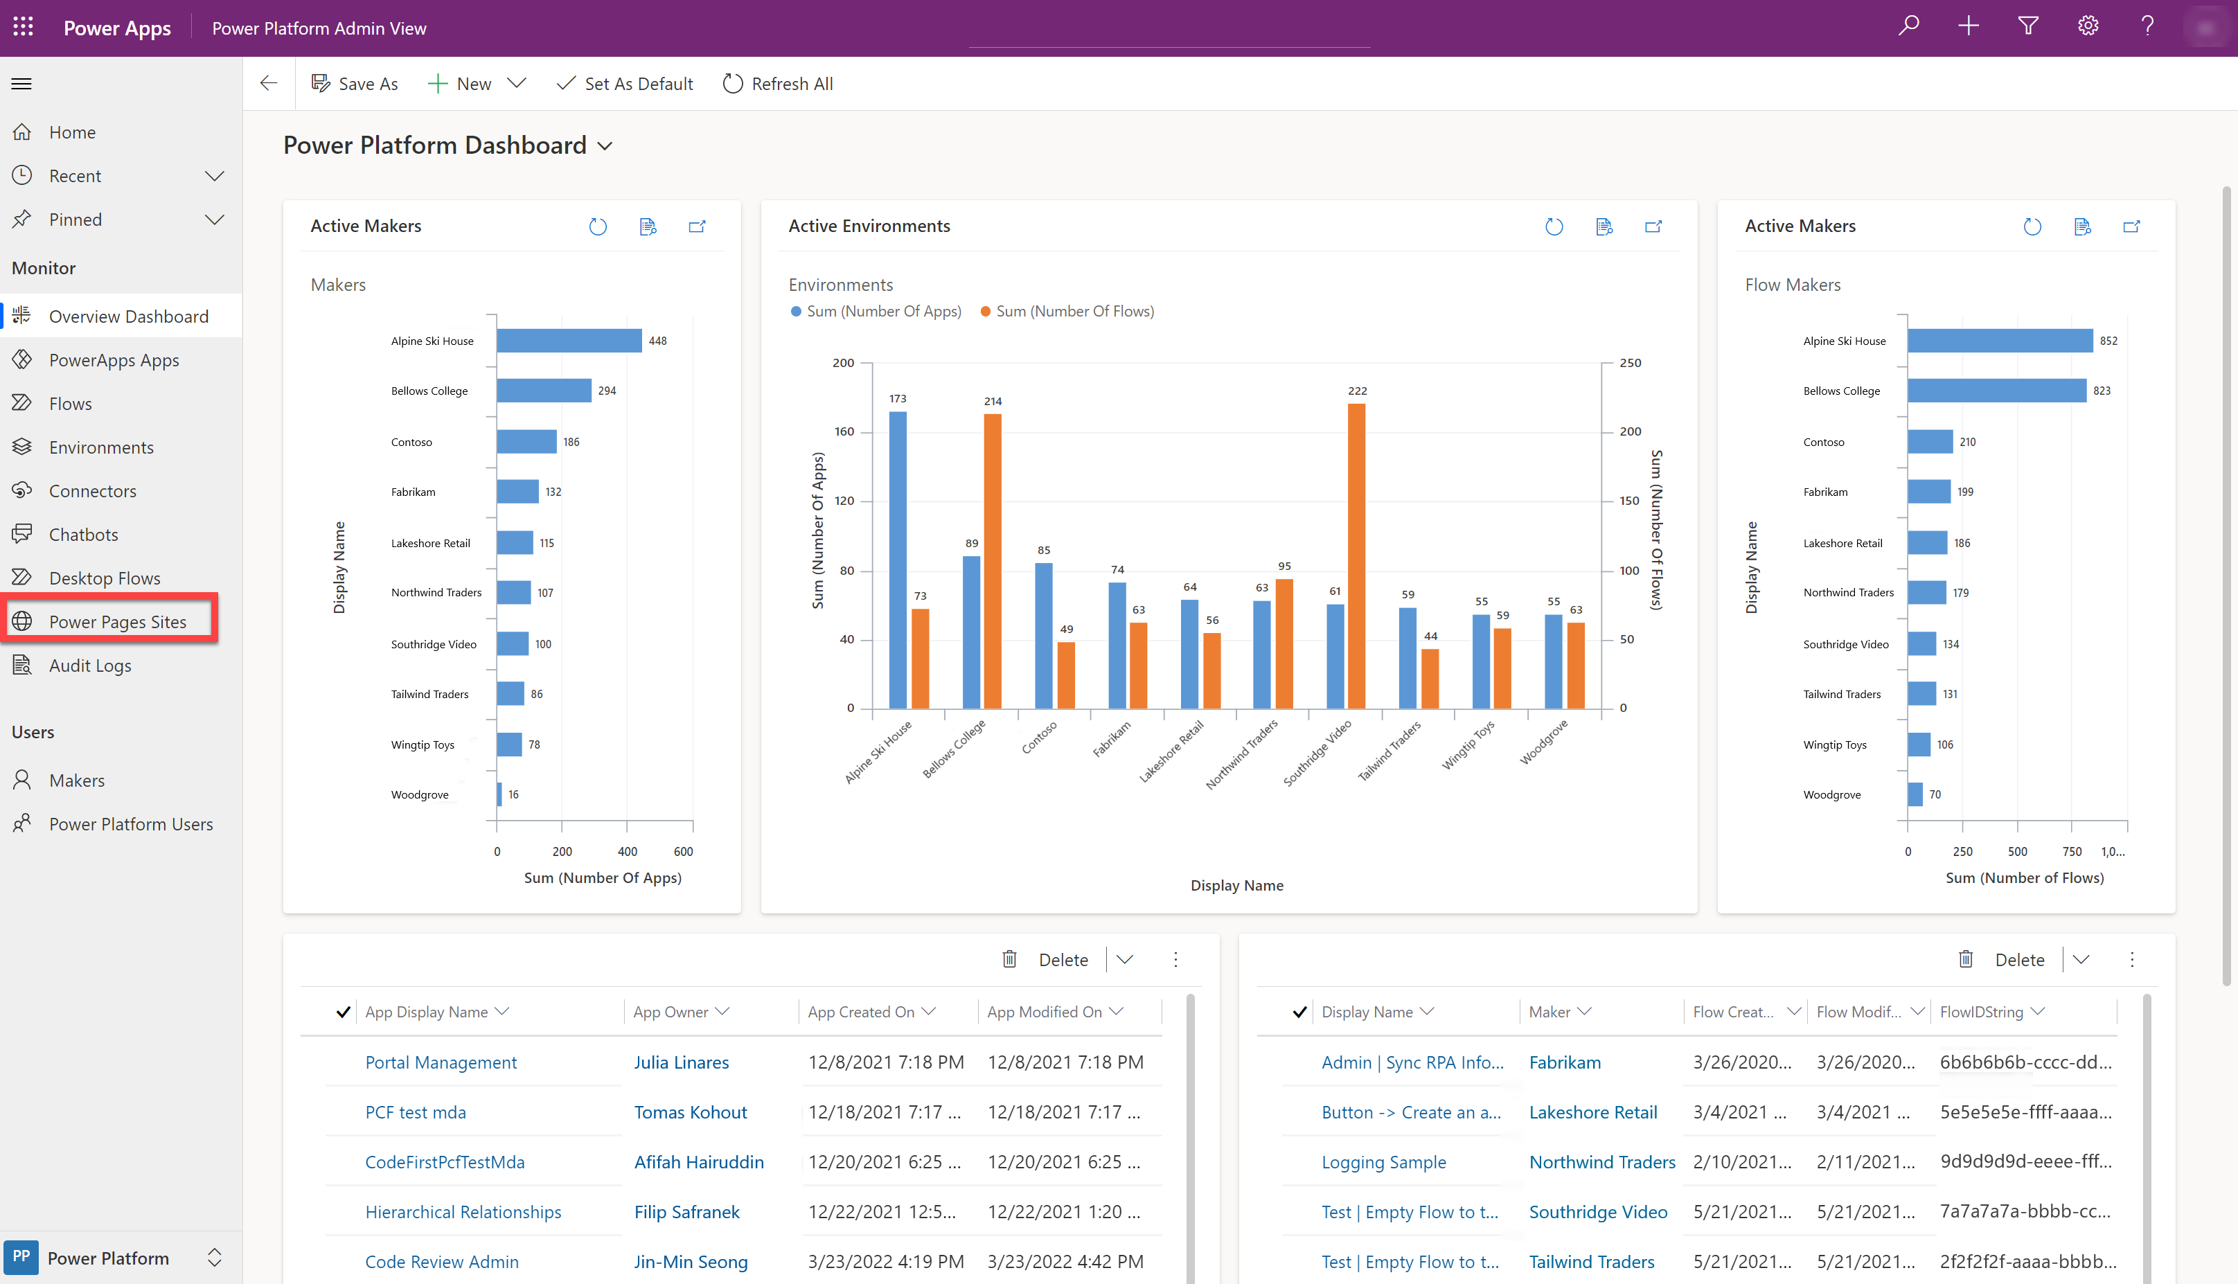Open Portal Management app link
This screenshot has width=2238, height=1284.
coord(440,1061)
